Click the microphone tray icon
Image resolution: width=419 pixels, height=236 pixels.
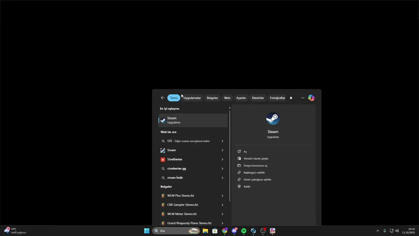[385, 231]
